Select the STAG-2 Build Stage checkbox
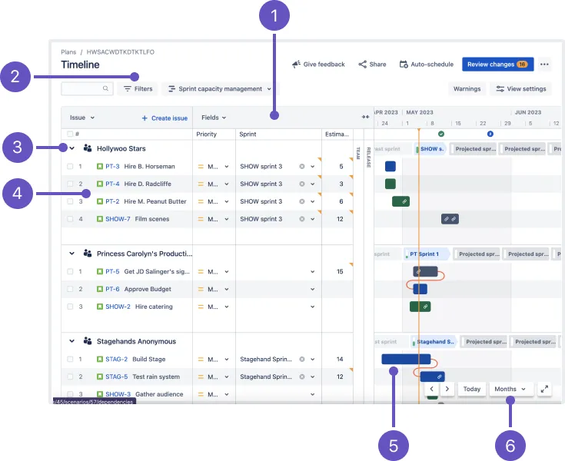The height and width of the screenshot is (461, 565). pyautogui.click(x=70, y=359)
